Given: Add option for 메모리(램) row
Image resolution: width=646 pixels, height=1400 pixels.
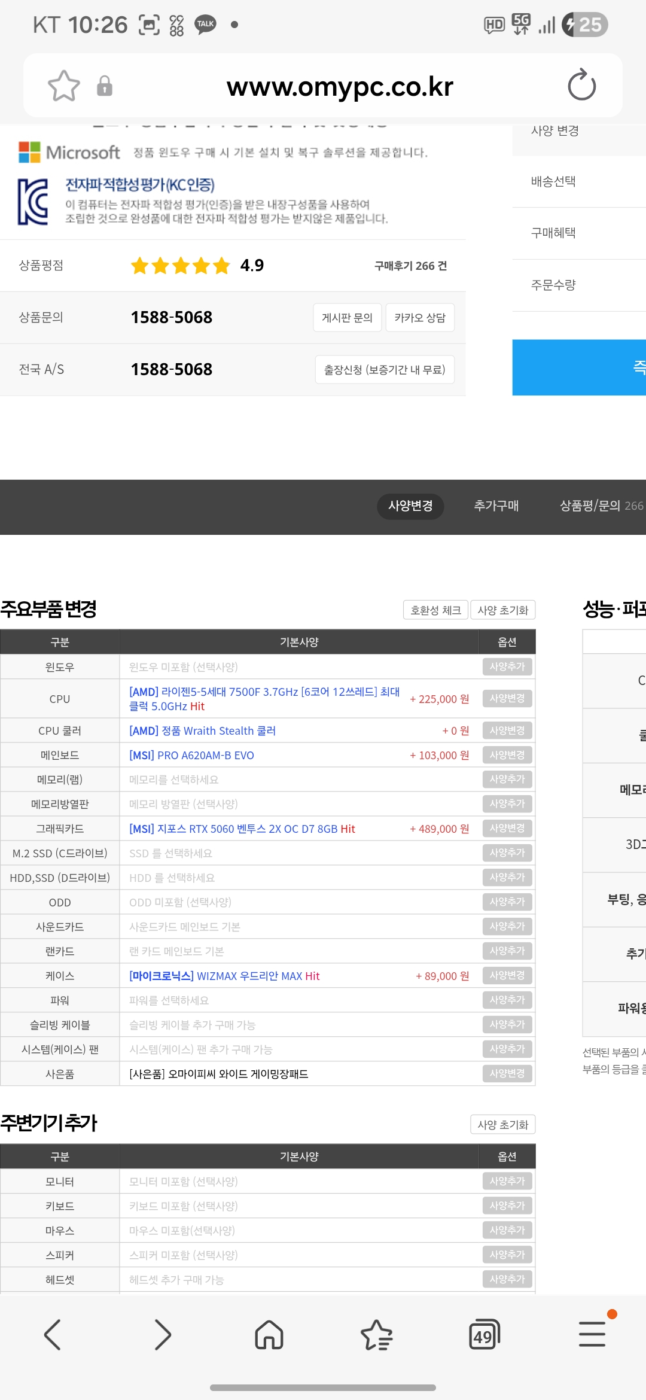Looking at the screenshot, I should point(507,779).
